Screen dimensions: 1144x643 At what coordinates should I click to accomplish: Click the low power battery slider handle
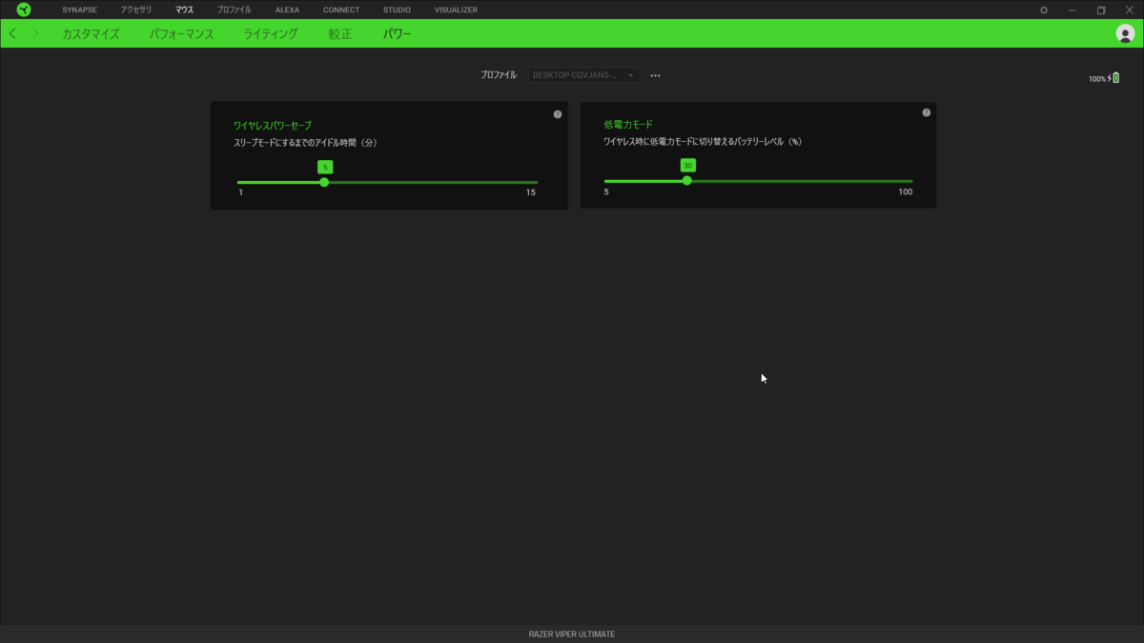pos(687,180)
